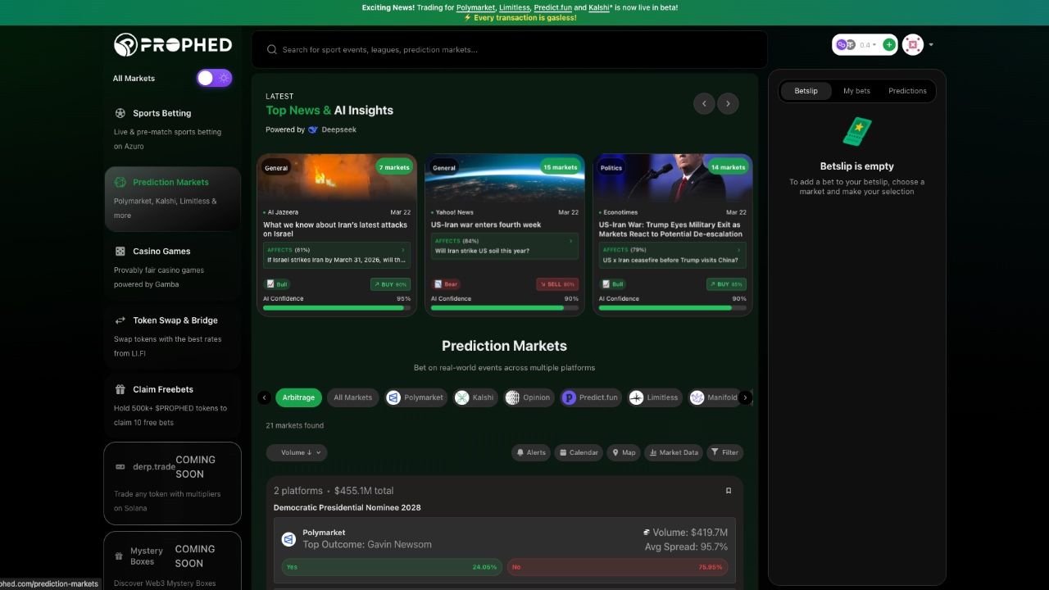Expand AFFECTS (81%) arrow on Iran attacks card
The width and height of the screenshot is (1049, 590).
tap(403, 250)
